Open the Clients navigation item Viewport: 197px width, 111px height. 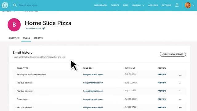(115, 5)
